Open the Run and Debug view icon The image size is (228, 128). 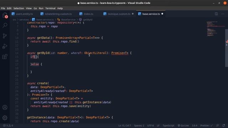point(5,46)
